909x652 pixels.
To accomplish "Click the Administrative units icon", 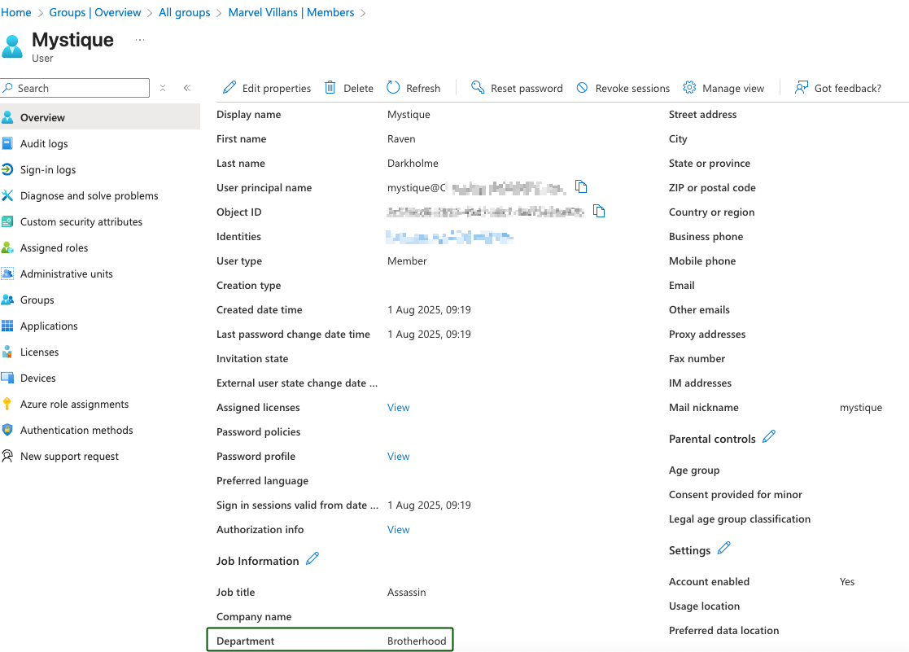I will pos(7,273).
